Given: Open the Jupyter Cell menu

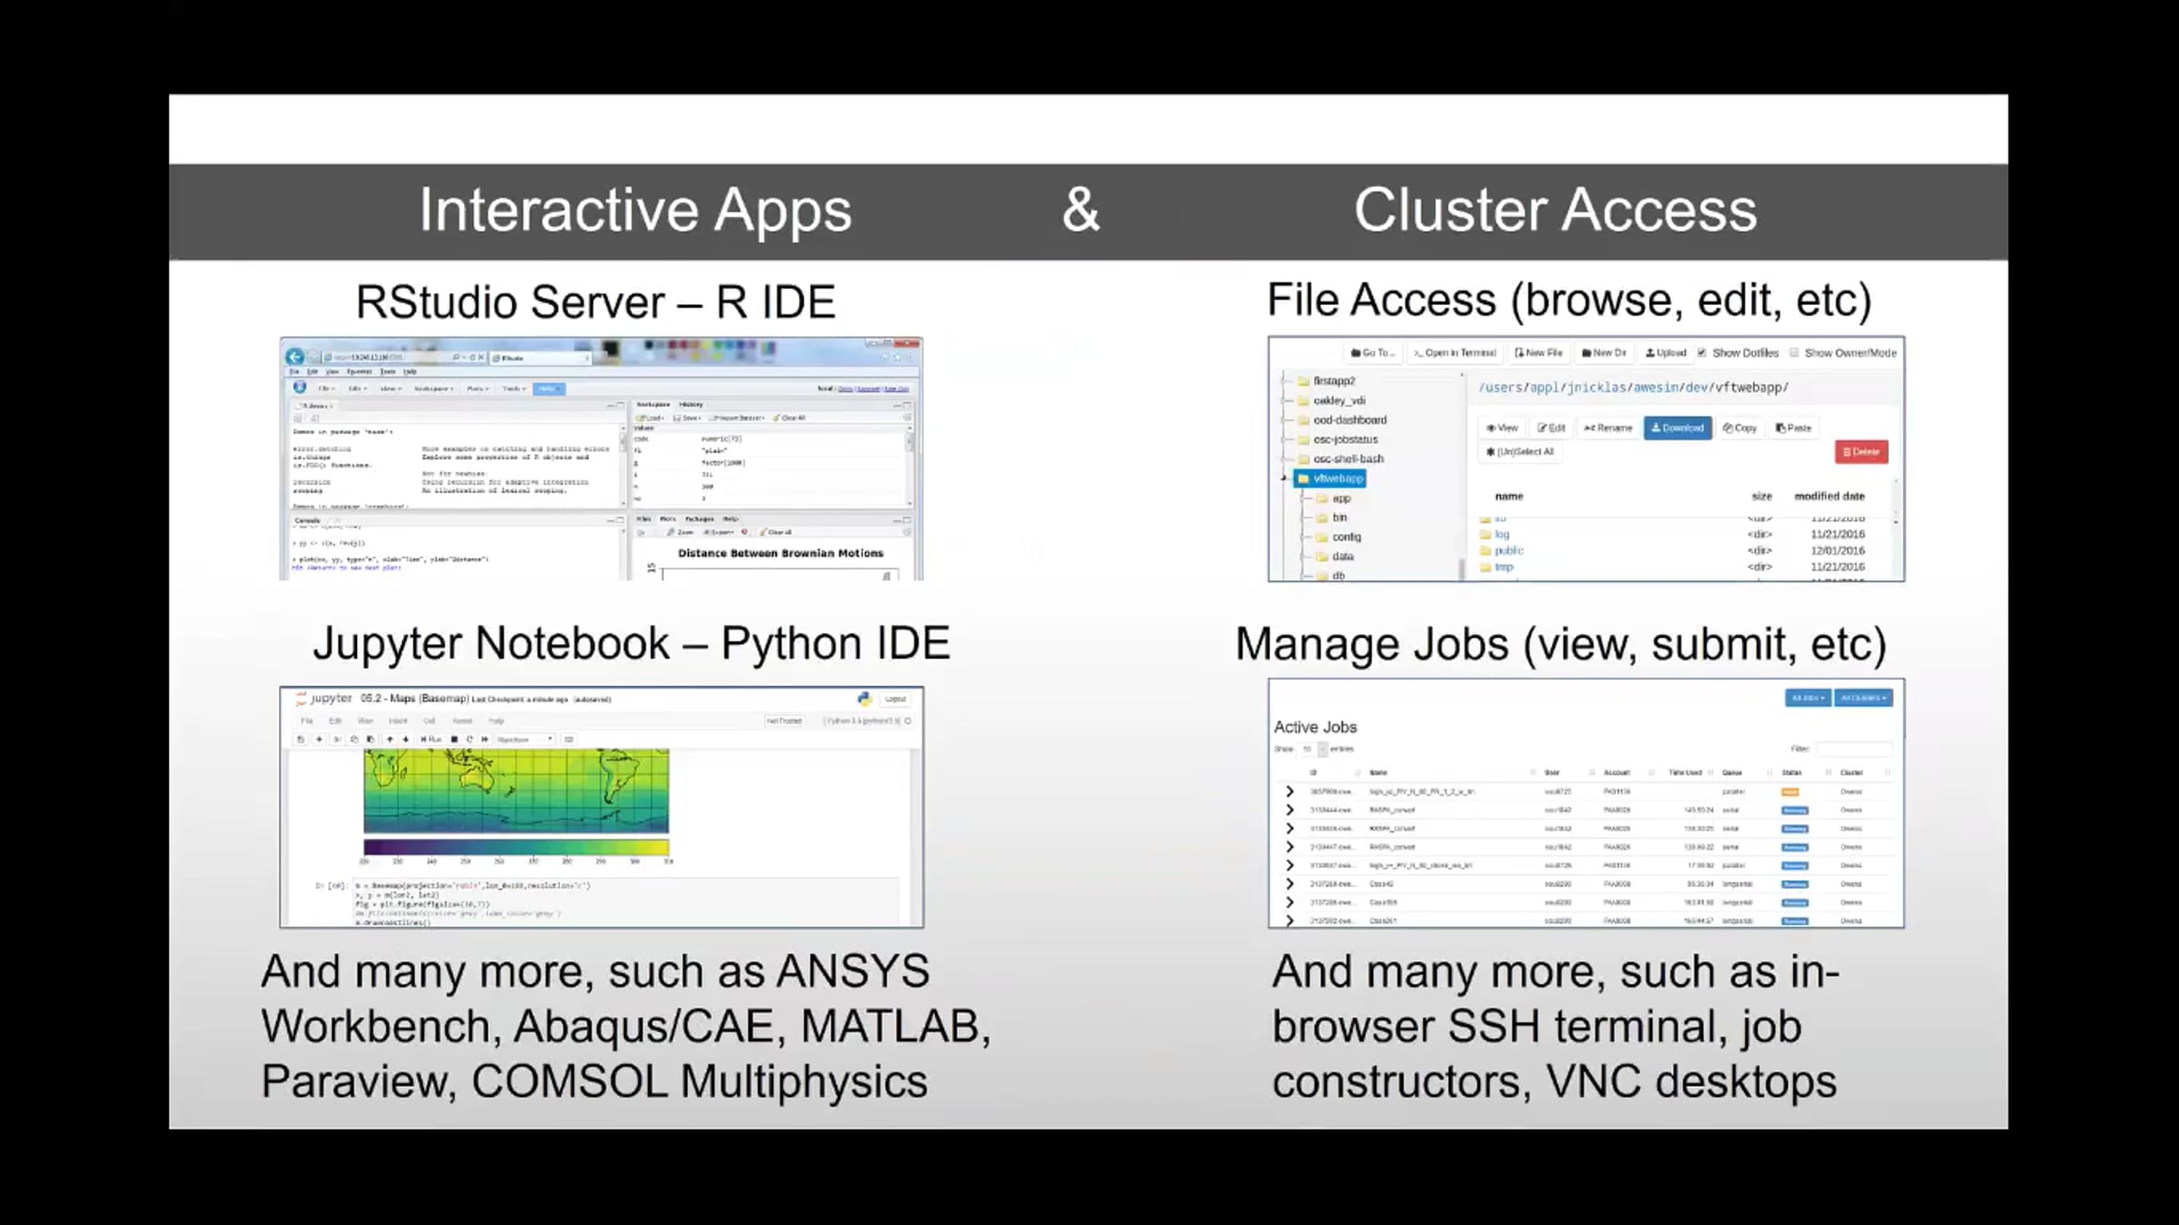Looking at the screenshot, I should (429, 721).
